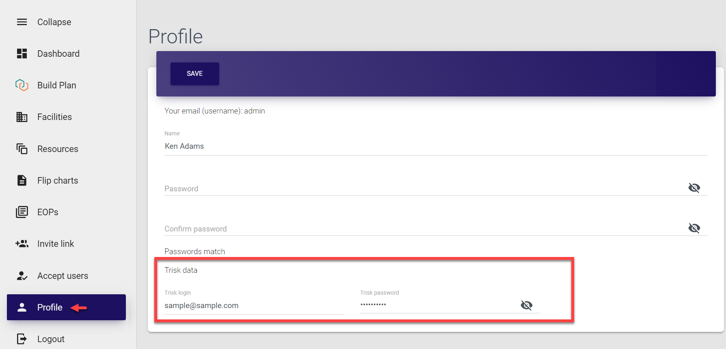This screenshot has height=349, width=726.
Task: Focus the Trisk login email field
Action: click(253, 306)
